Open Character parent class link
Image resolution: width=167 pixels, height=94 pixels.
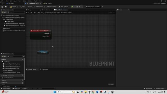coord(163,3)
